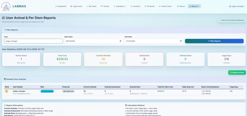The width and height of the screenshot is (247, 116).
Task: Open the Founders page
Action: (x=135, y=6)
